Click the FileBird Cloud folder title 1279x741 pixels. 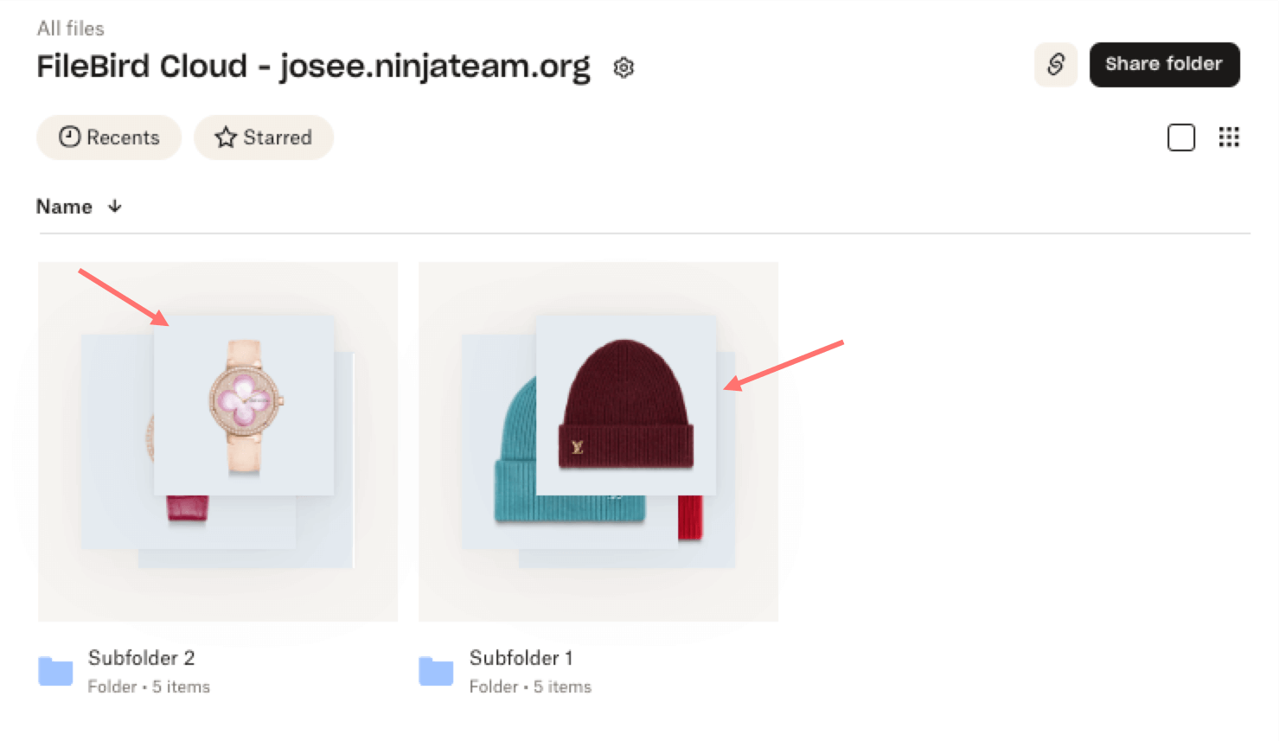click(x=313, y=67)
